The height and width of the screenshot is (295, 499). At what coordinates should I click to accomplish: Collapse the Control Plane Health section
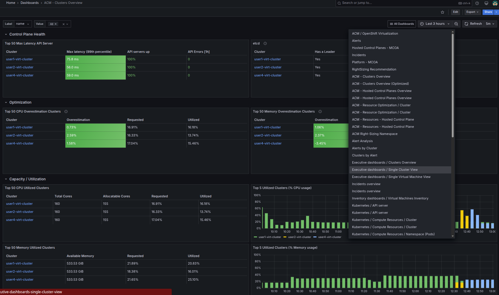[x=6, y=35]
